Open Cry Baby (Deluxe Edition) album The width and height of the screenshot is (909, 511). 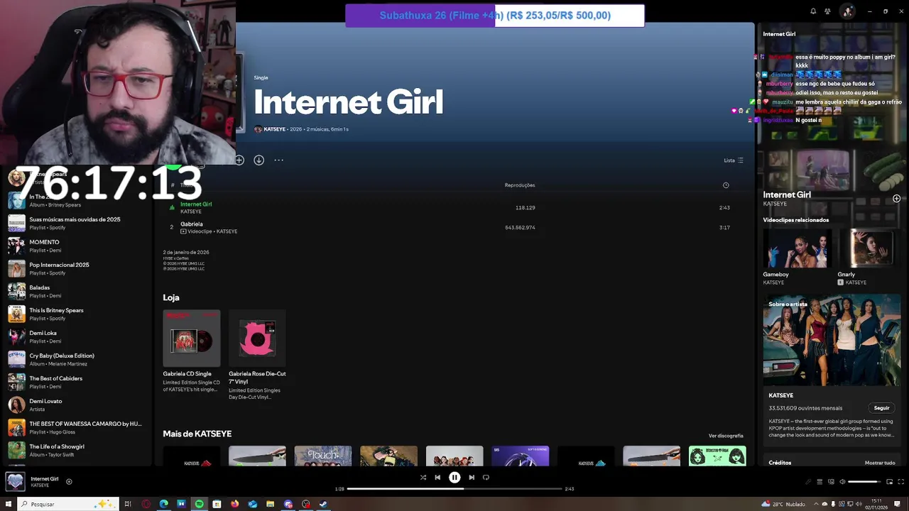coord(75,359)
